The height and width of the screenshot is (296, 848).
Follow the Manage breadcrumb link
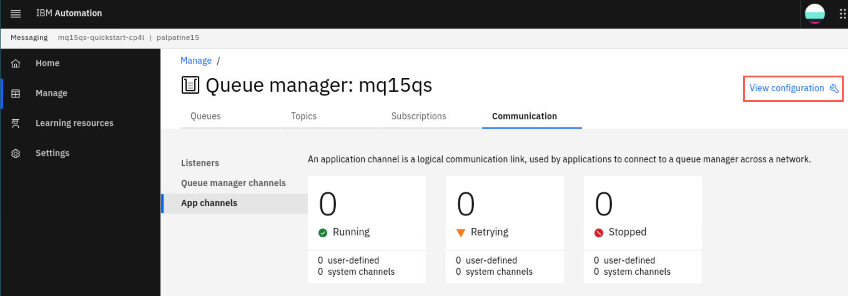[x=196, y=61]
